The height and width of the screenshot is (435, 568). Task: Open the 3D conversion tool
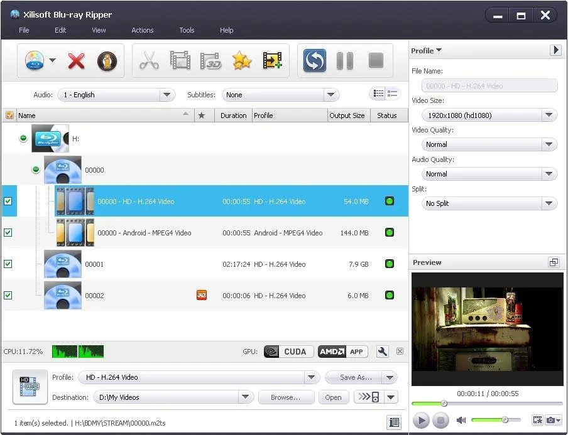(210, 60)
